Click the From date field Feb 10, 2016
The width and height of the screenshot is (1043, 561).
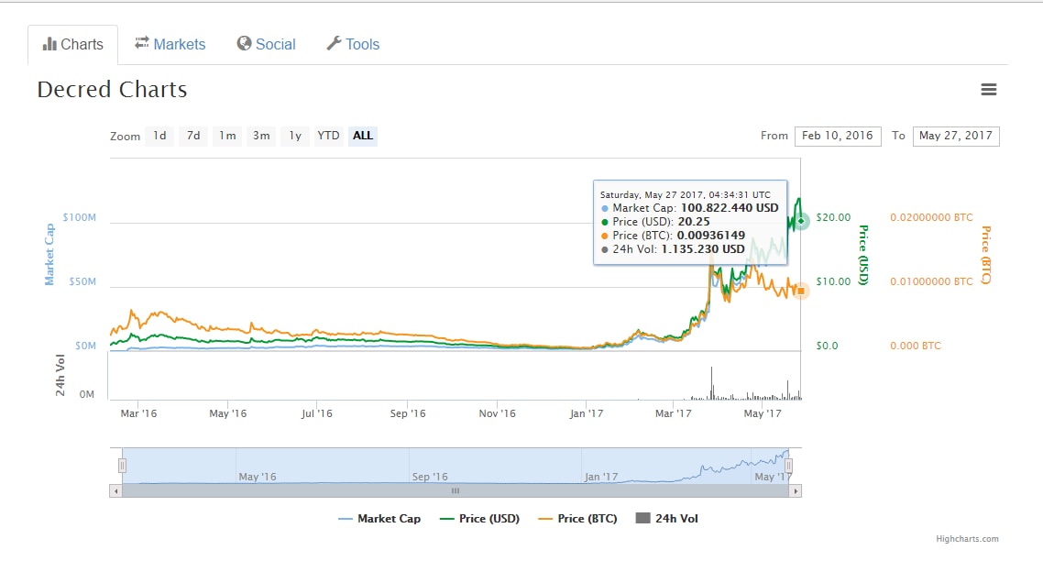(x=838, y=136)
